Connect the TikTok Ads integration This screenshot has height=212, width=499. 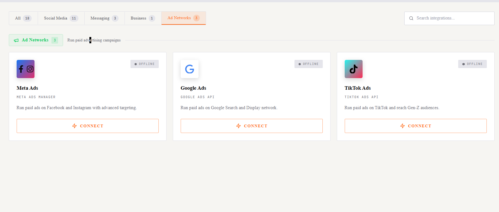pyautogui.click(x=416, y=126)
